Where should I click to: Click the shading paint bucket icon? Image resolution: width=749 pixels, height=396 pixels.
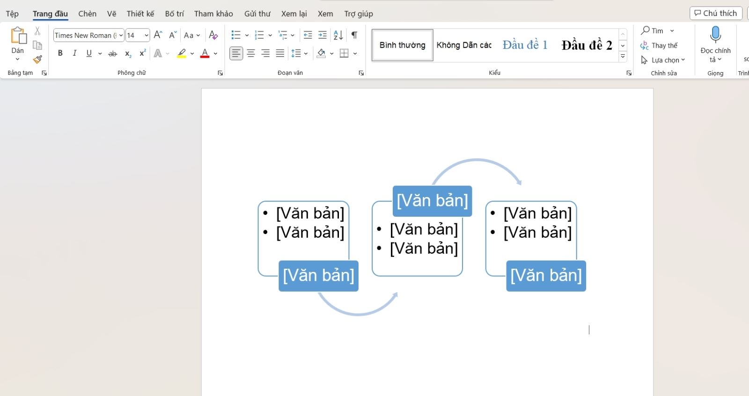point(321,53)
